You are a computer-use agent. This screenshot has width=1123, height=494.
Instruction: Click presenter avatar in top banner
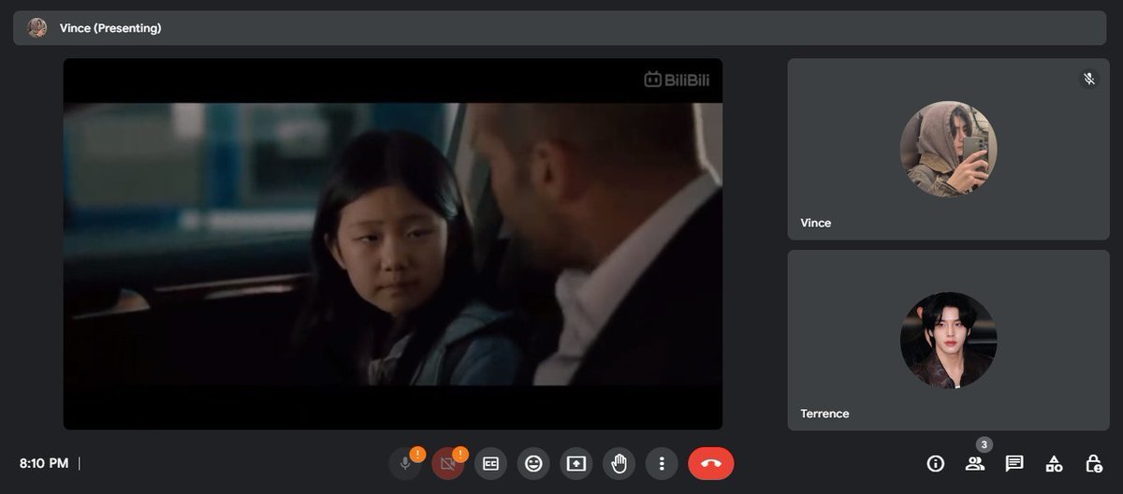pyautogui.click(x=37, y=28)
